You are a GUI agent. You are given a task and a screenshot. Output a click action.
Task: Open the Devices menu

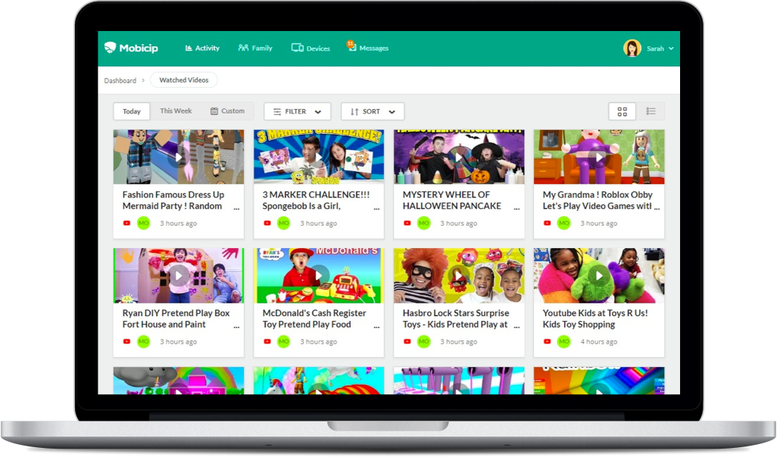coord(310,48)
